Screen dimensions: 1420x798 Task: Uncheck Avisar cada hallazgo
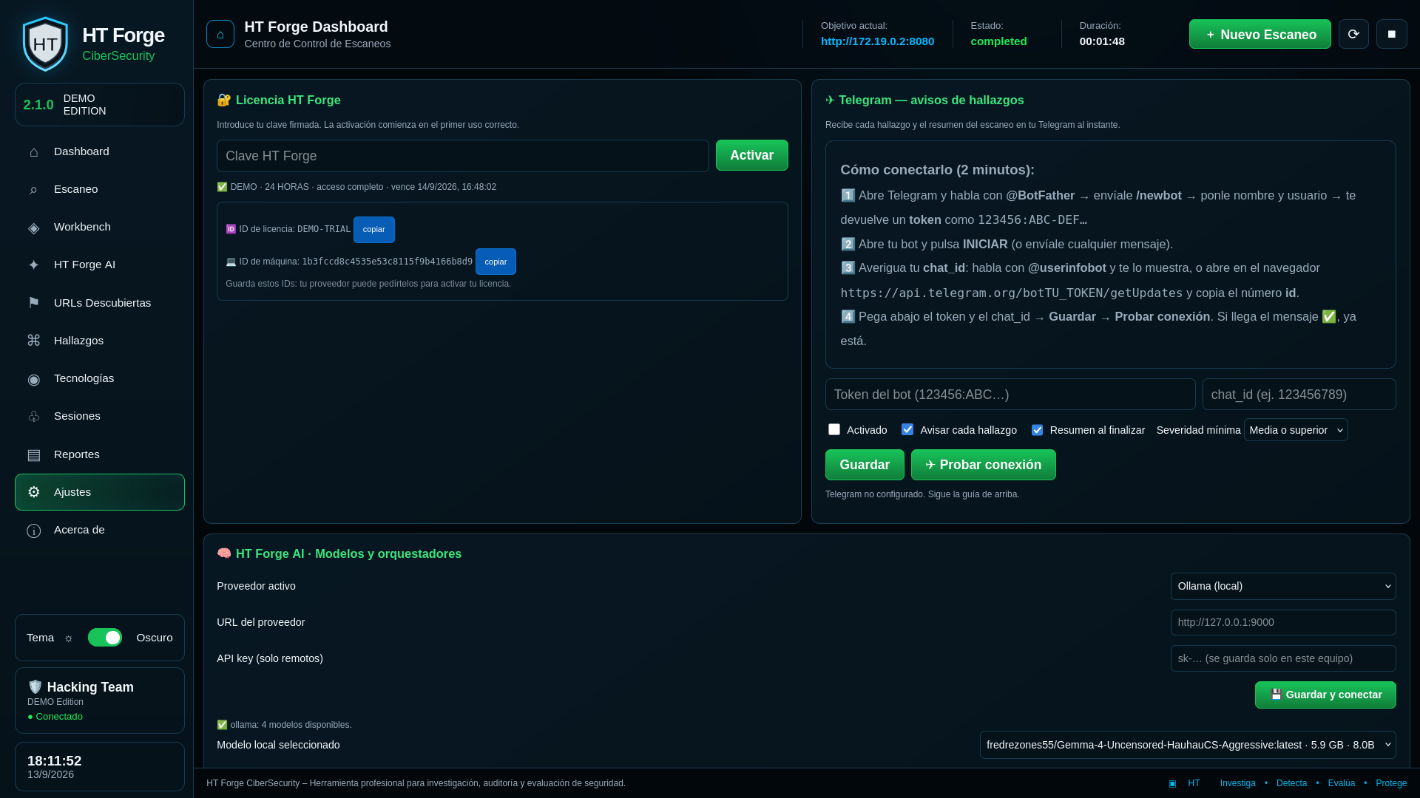[907, 429]
